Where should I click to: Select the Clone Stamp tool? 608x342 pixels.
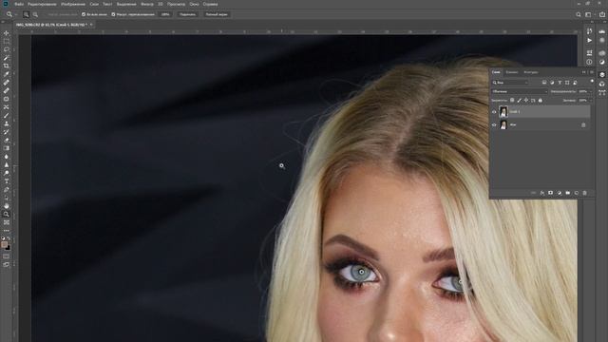pyautogui.click(x=7, y=123)
